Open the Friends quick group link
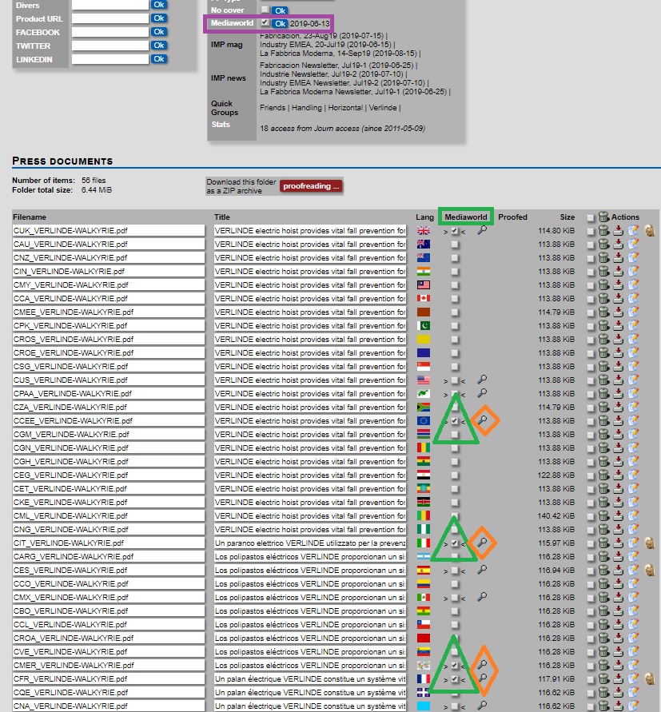This screenshot has width=661, height=712. click(272, 108)
